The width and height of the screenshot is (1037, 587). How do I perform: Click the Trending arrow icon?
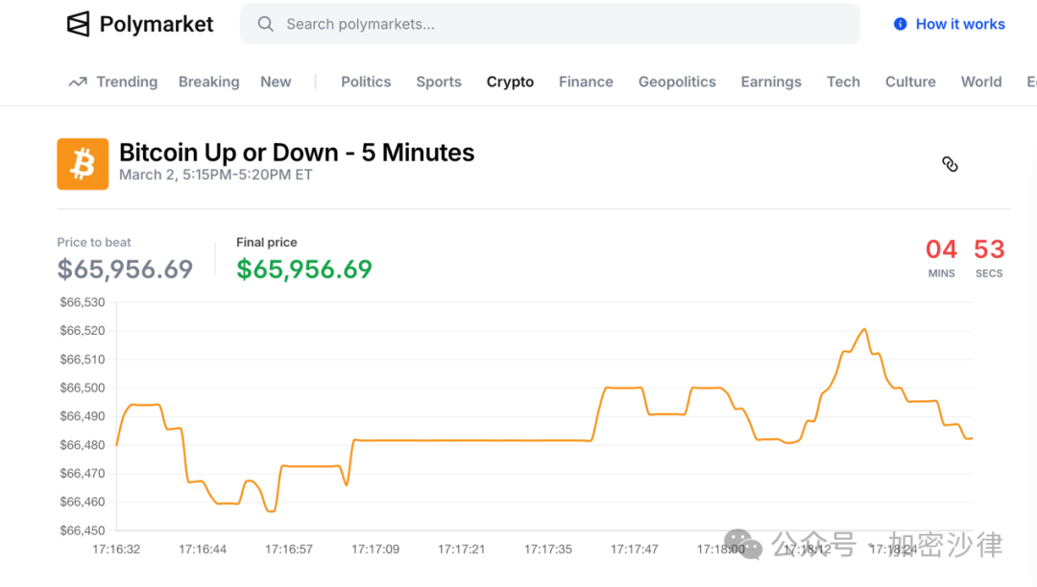[x=78, y=82]
